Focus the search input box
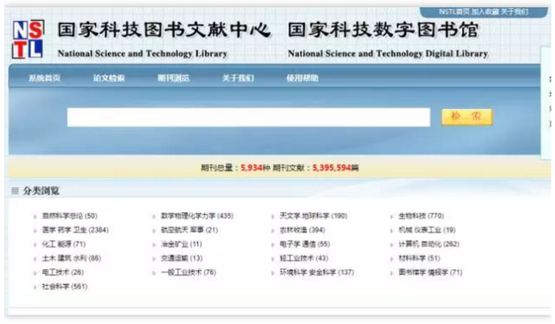This screenshot has height=324, width=555. 249,117
